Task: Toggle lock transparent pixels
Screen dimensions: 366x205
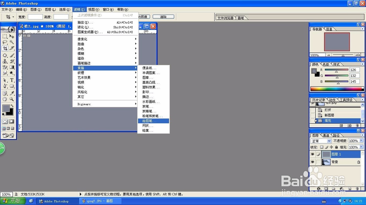Action: coord(322,147)
